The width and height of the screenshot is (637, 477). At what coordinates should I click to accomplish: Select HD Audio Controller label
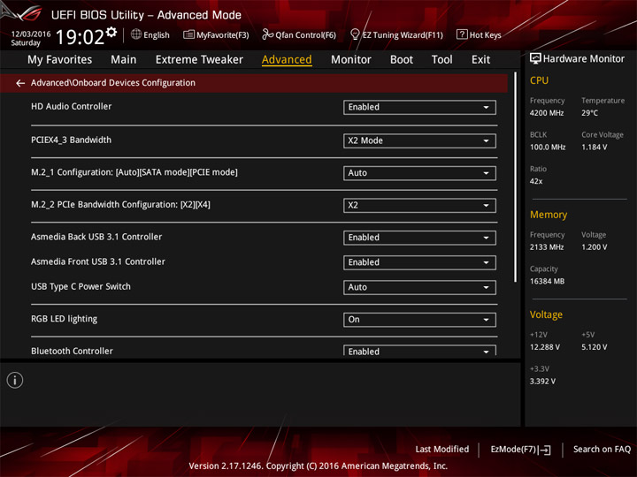(x=71, y=107)
